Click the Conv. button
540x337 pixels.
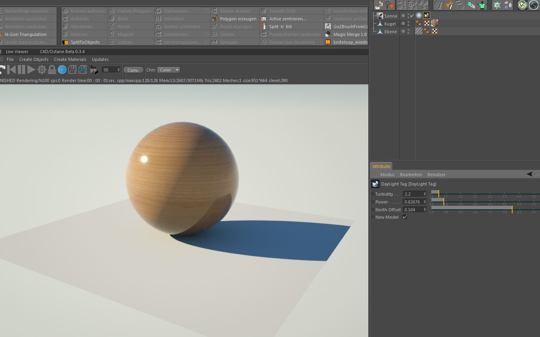pos(133,70)
